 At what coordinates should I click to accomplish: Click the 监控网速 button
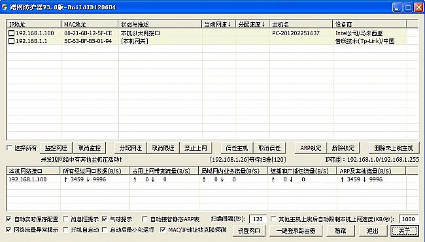(56, 148)
